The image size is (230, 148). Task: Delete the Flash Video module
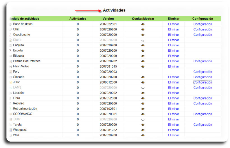[x=173, y=66]
